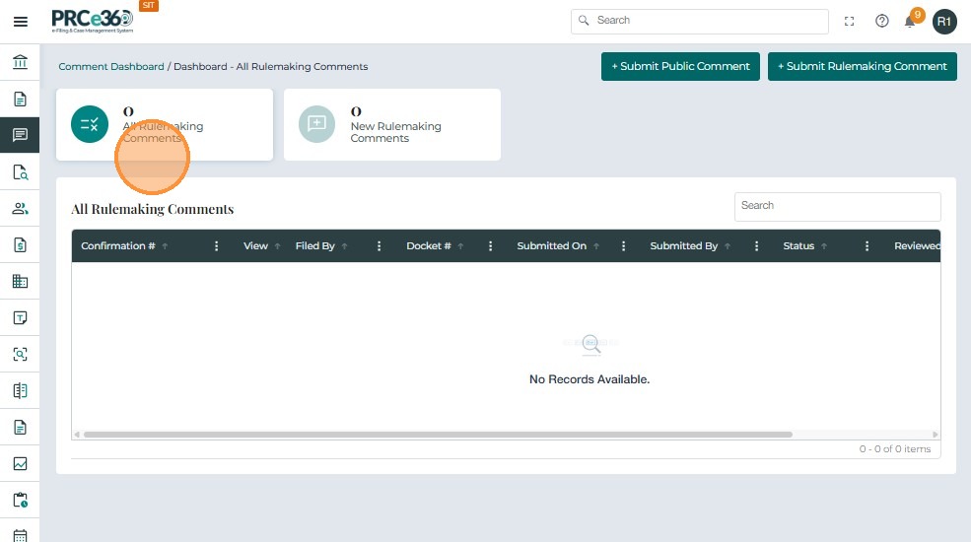
Task: Click 'No Records Available.' message
Action: [x=589, y=379]
